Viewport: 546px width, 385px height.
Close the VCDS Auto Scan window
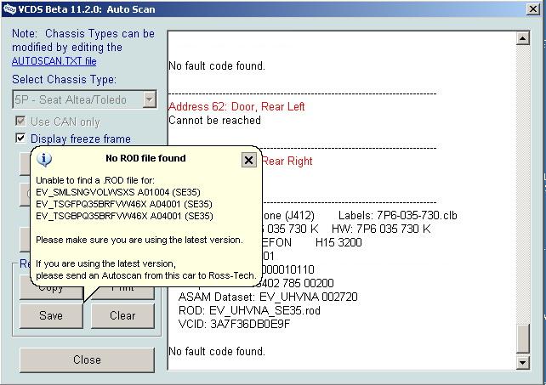[x=534, y=8]
